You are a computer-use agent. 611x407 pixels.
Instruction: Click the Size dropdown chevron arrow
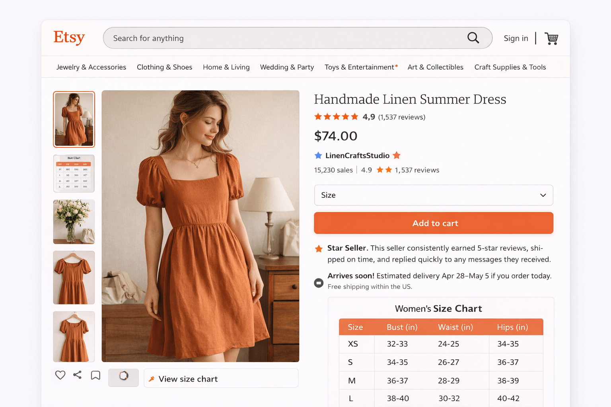[x=543, y=195]
